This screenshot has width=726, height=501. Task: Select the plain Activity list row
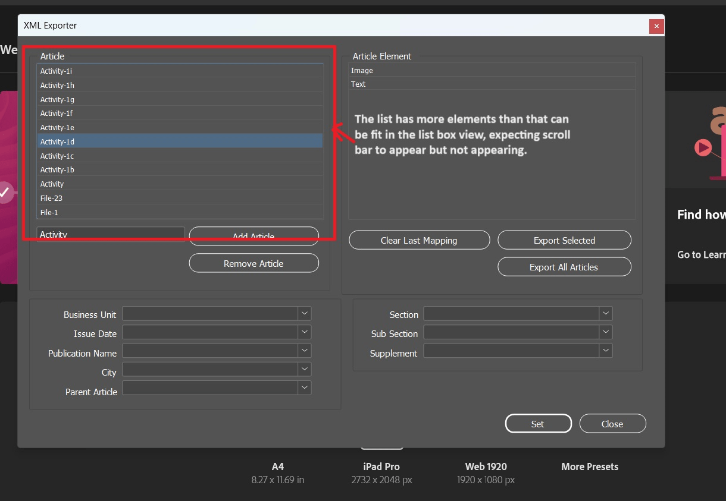coord(180,184)
